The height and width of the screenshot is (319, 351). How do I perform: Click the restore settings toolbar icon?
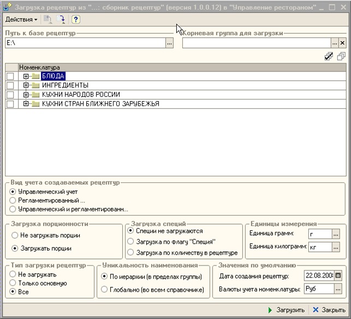(x=47, y=20)
